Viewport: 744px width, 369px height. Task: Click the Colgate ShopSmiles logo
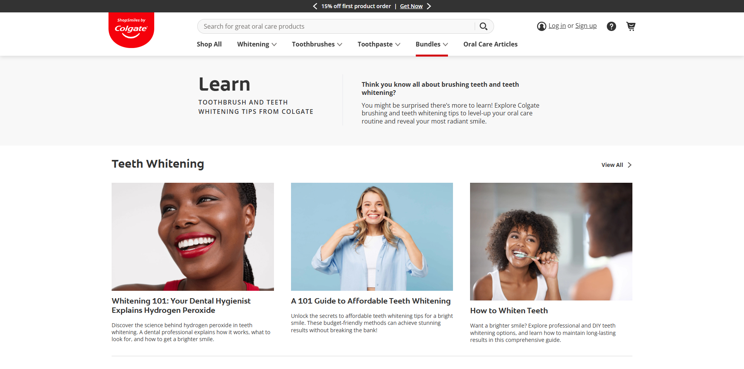coord(131,30)
